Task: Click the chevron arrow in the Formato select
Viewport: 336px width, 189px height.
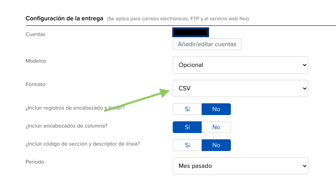Action: pyautogui.click(x=304, y=88)
